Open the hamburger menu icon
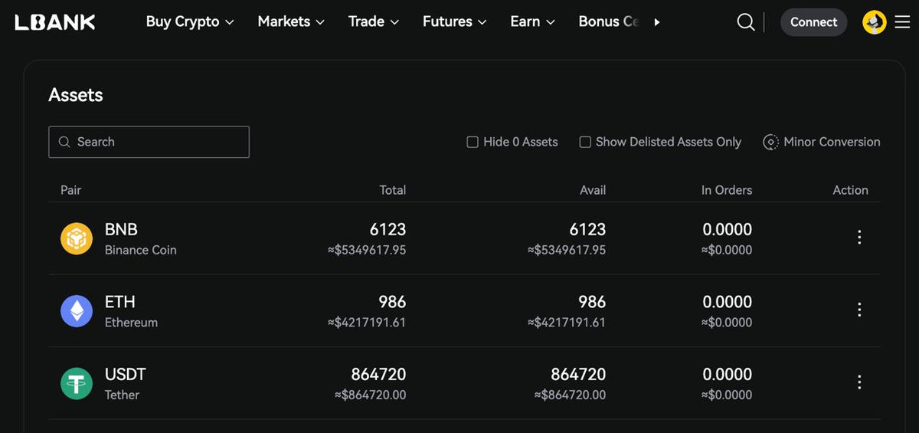Image resolution: width=919 pixels, height=433 pixels. (902, 22)
